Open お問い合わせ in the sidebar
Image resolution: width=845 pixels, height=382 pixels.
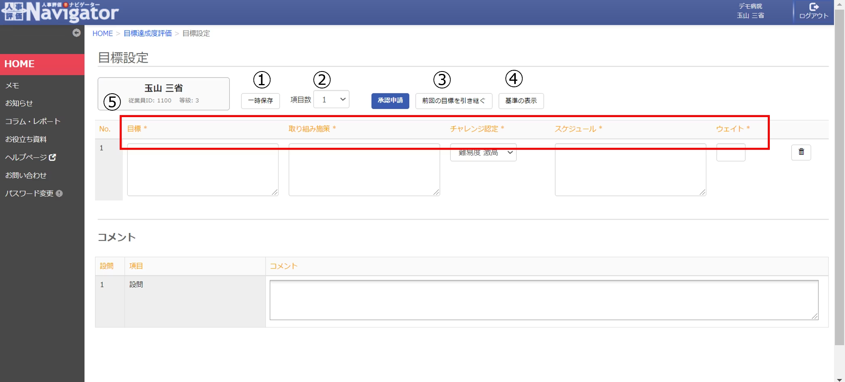26,175
